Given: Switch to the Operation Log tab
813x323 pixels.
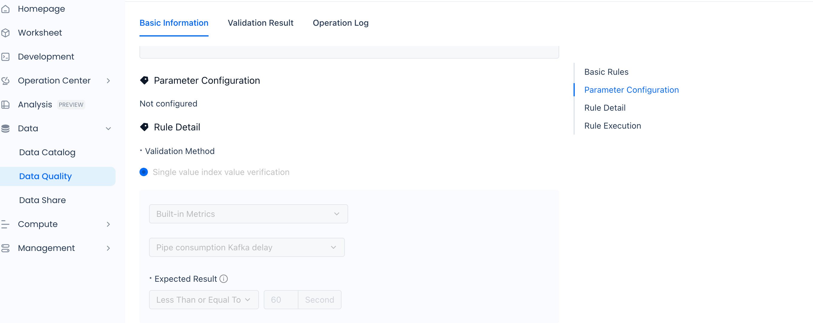Looking at the screenshot, I should (341, 23).
